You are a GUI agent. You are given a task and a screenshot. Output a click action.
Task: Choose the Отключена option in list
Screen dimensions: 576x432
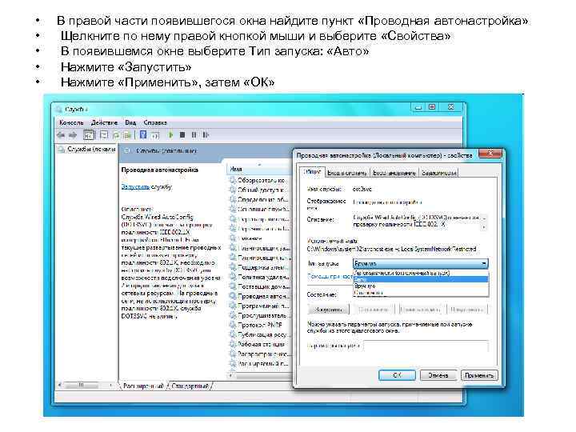click(x=421, y=293)
